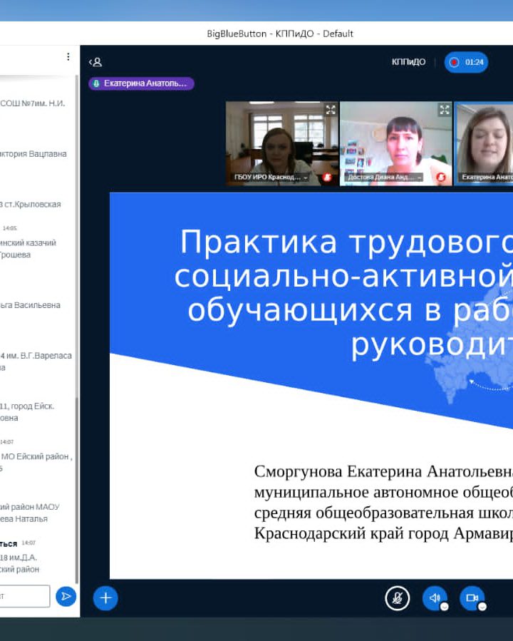This screenshot has width=513, height=641.
Task: Click muted mic icon on first webcam
Action: 328,178
